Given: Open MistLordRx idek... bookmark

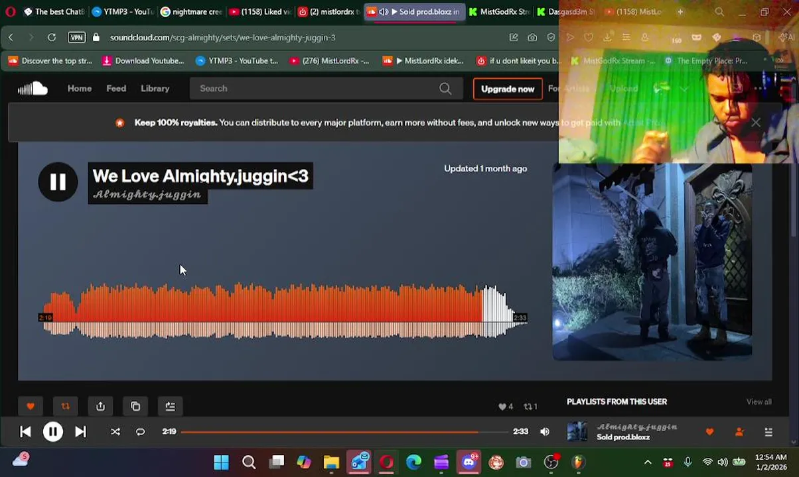Looking at the screenshot, I should coord(423,61).
